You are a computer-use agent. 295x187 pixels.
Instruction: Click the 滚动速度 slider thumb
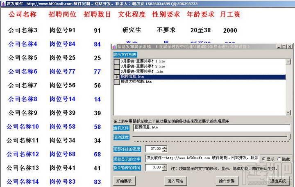[289, 137]
